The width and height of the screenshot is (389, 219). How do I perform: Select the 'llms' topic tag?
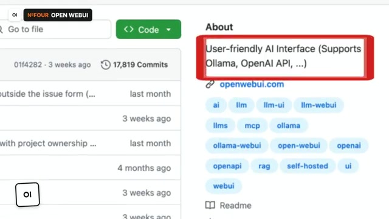[220, 126]
